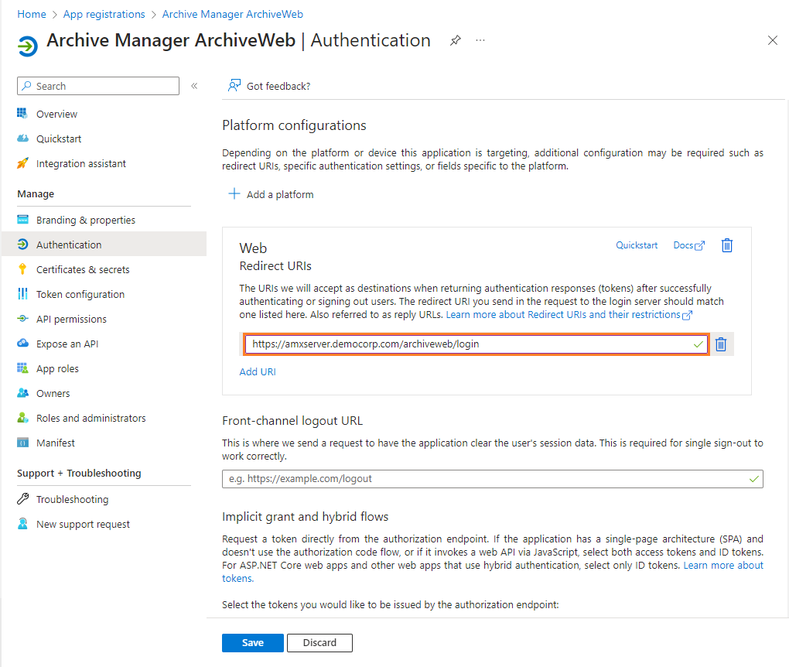This screenshot has height=667, width=789.
Task: Delete the Web platform configuration
Action: (727, 245)
